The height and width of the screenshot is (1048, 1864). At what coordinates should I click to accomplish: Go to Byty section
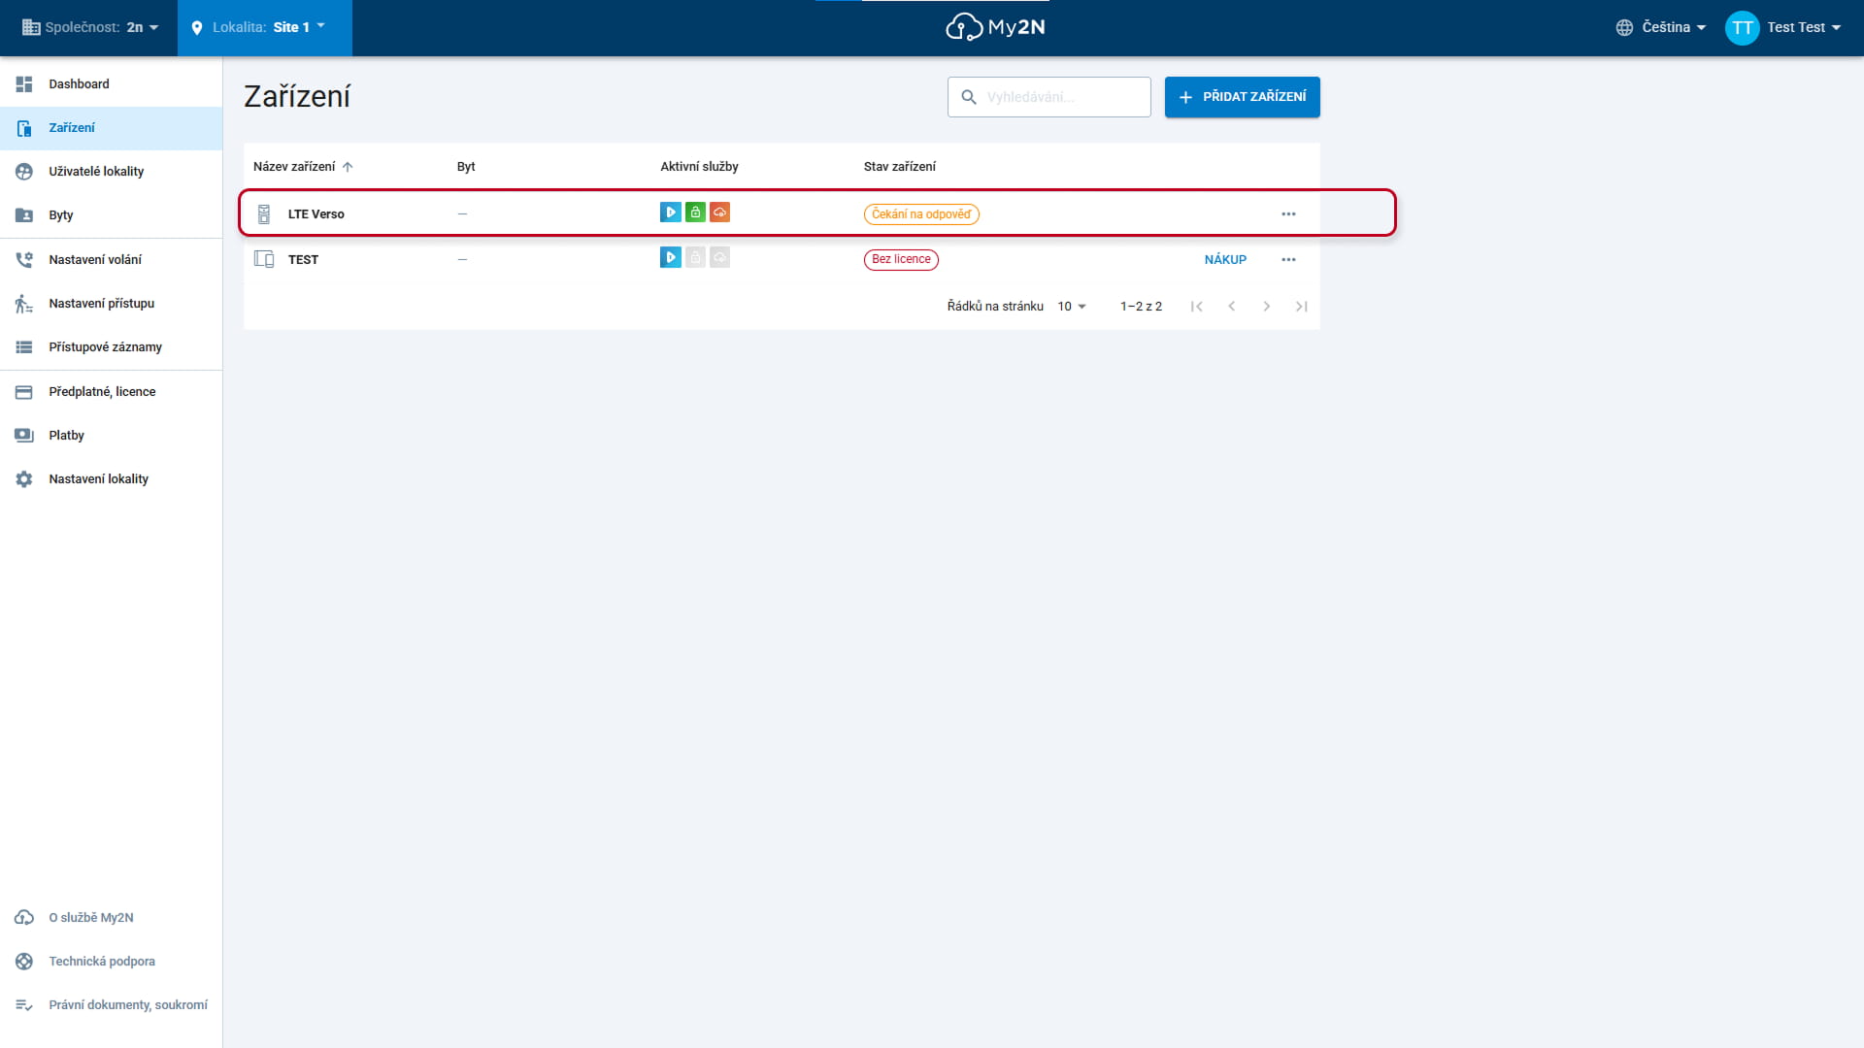111,215
